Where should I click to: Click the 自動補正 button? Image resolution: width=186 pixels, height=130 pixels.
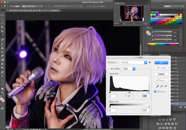pyautogui.click(x=161, y=74)
